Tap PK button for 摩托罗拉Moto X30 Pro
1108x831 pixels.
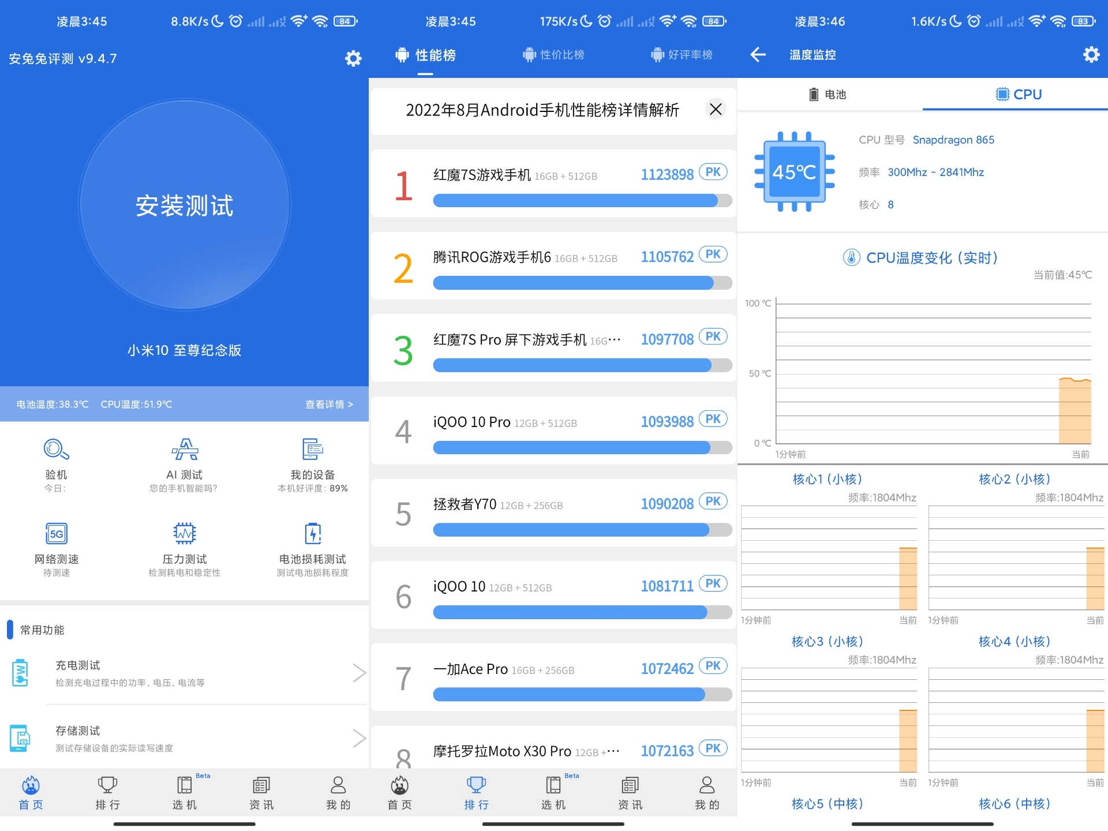click(x=713, y=748)
